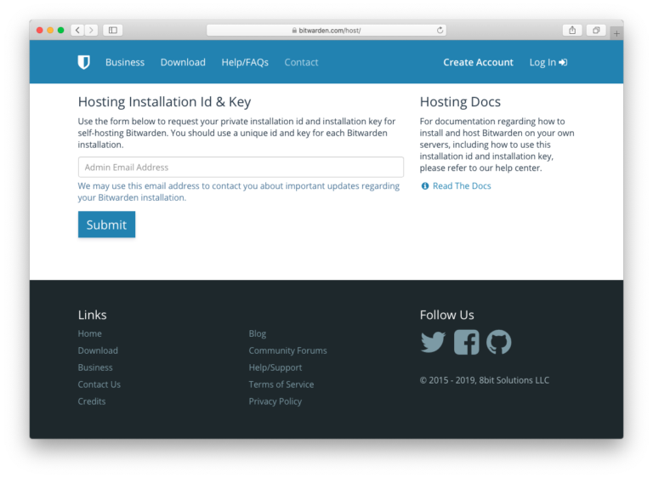Open the Safari share button
Viewport: 653px width, 478px height.
(x=572, y=30)
